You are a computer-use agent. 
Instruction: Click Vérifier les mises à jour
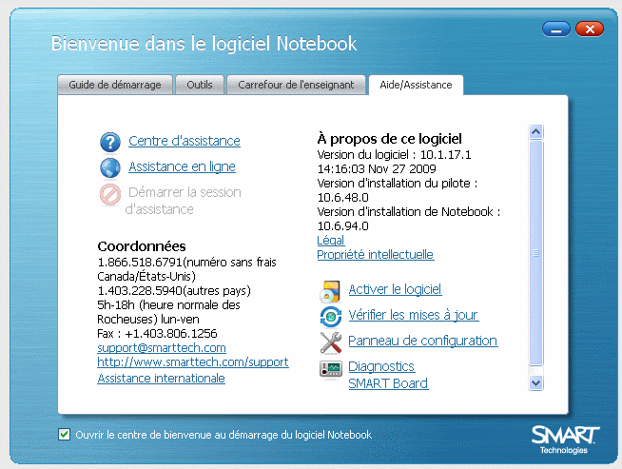[x=414, y=315]
